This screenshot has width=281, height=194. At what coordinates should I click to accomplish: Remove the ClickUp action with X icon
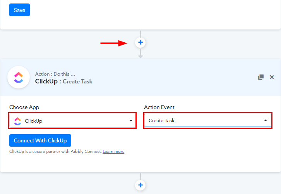coord(272,77)
